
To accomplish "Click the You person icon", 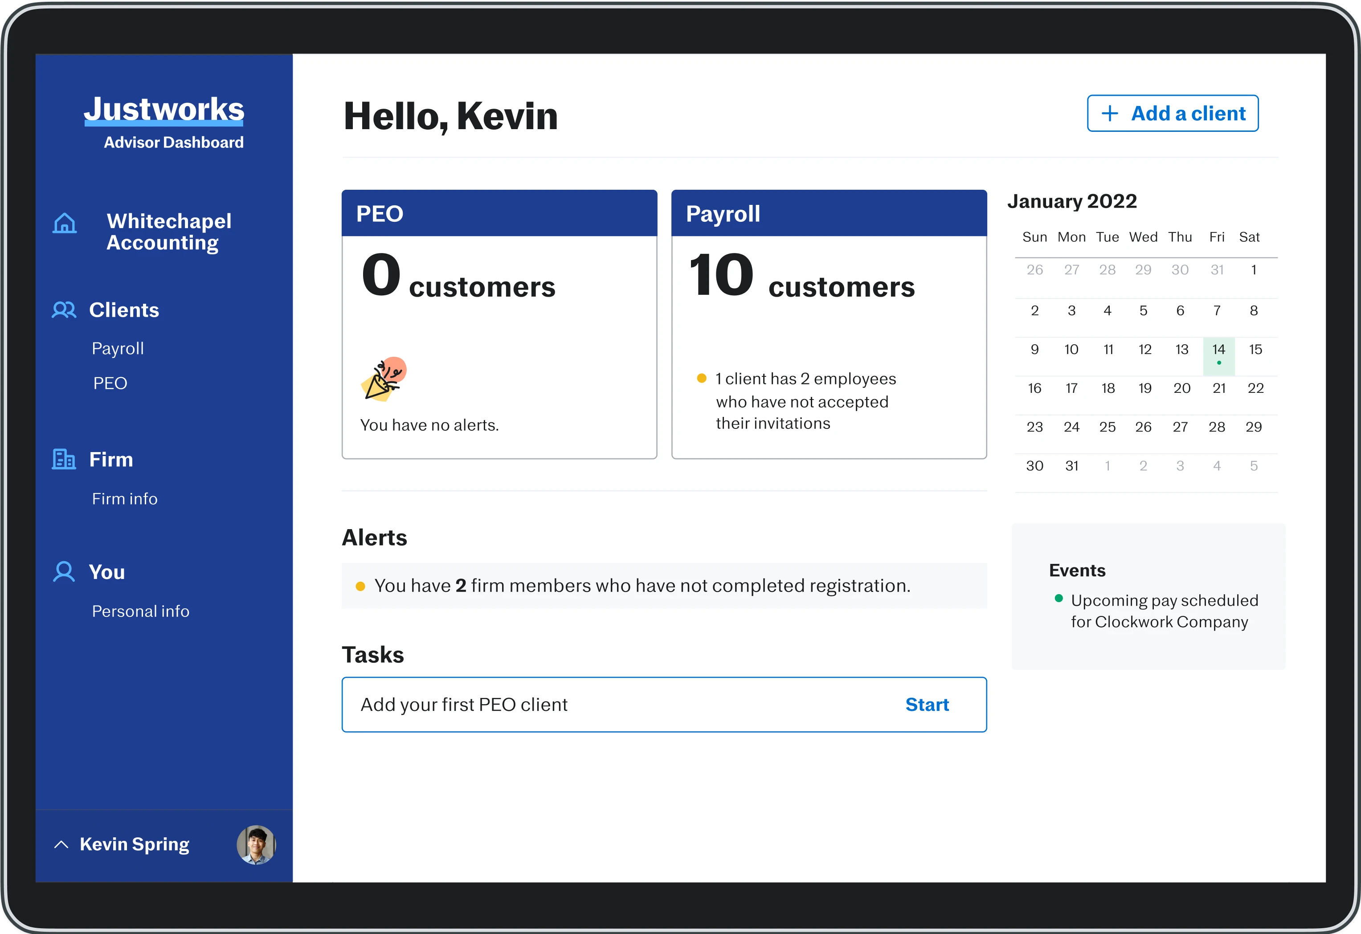I will pos(64,571).
